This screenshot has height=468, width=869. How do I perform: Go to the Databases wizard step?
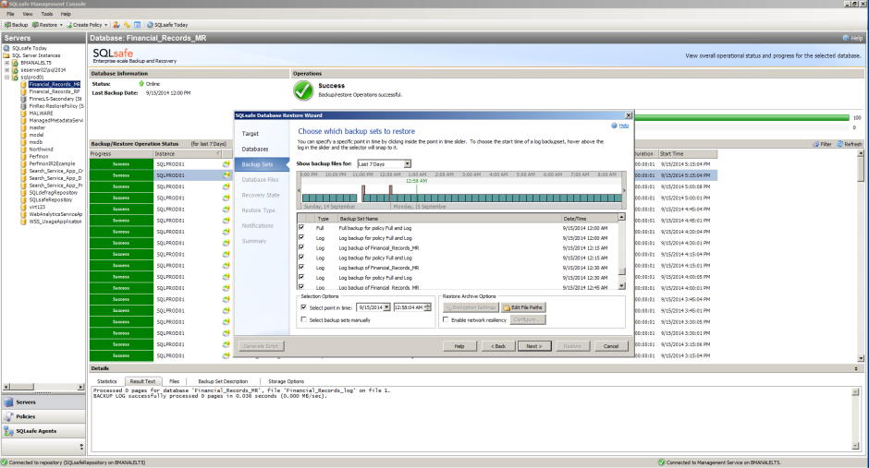(x=255, y=149)
